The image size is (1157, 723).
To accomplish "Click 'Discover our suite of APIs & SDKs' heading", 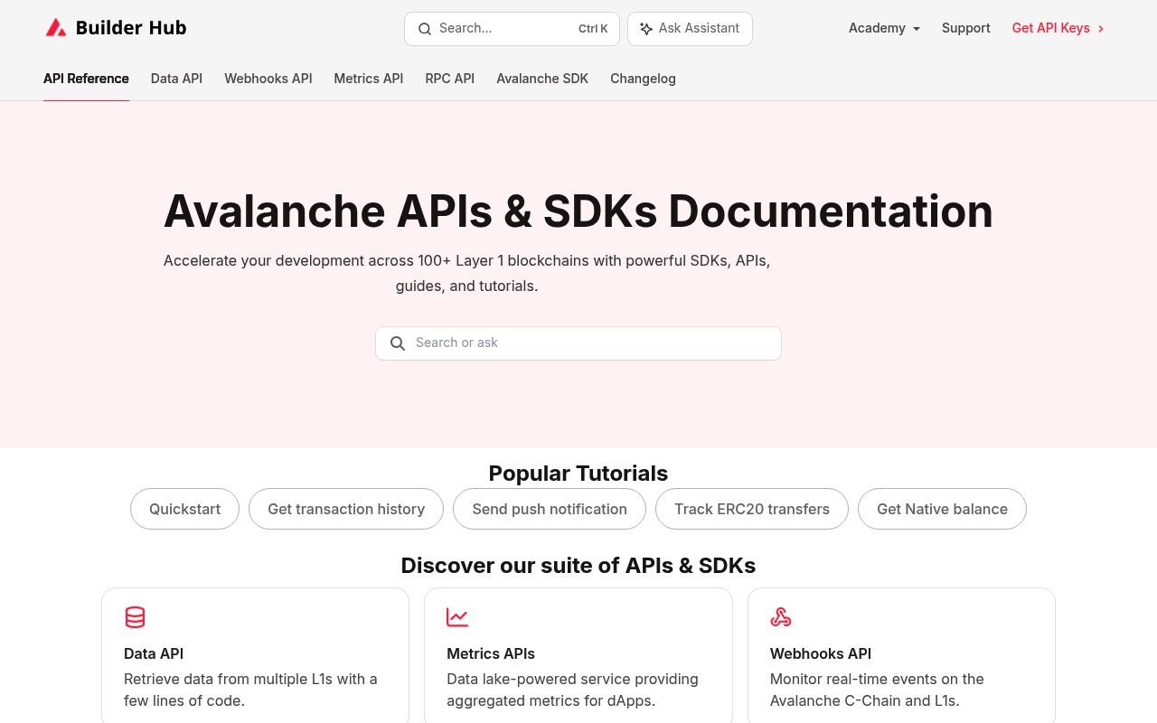I will point(578,566).
